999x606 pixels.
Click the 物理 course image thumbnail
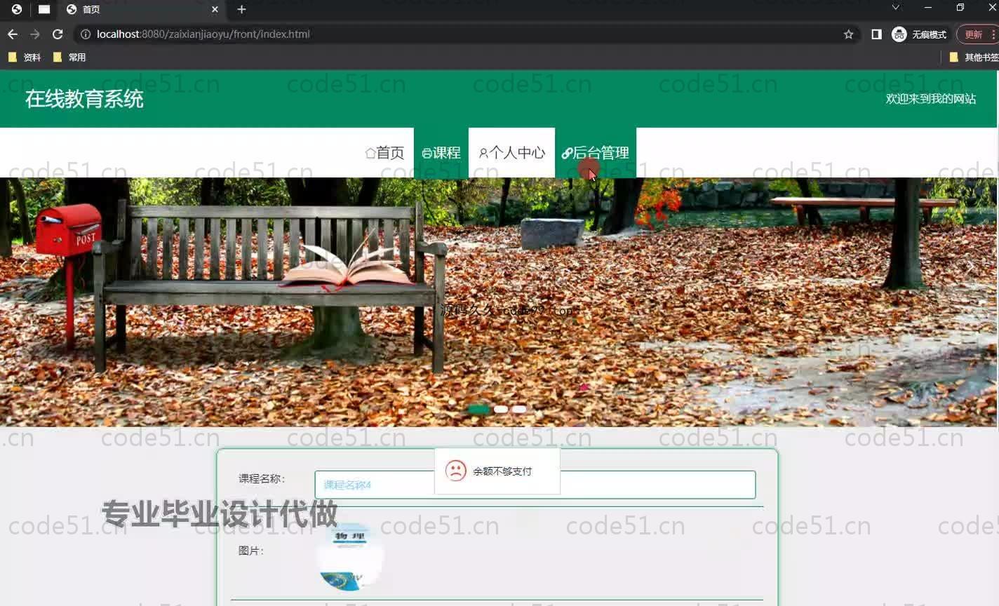pyautogui.click(x=349, y=558)
